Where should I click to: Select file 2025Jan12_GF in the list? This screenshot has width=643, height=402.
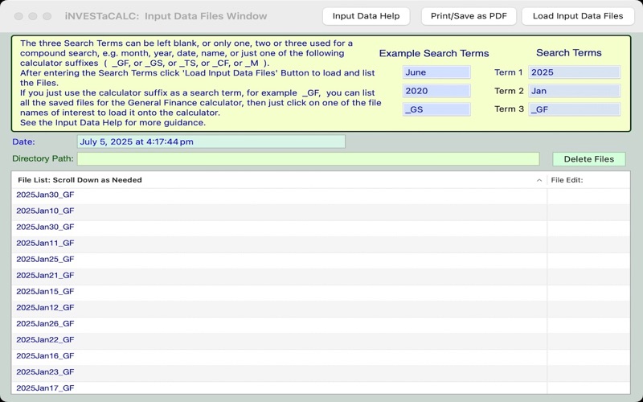(279, 308)
